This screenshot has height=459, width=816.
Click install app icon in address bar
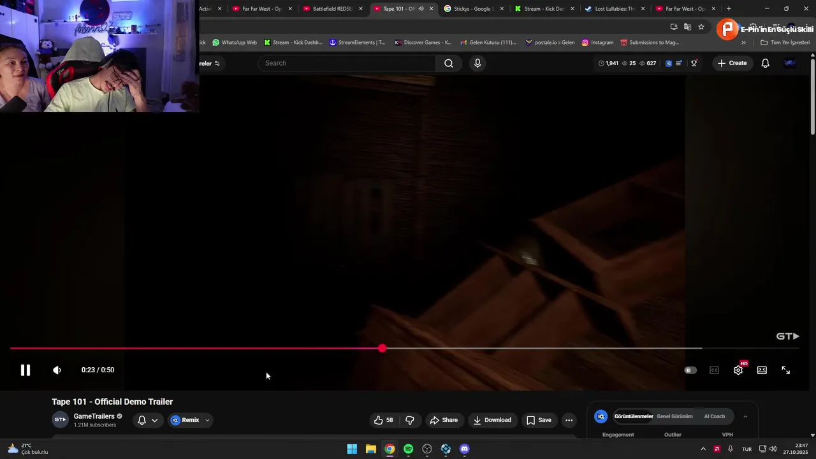[674, 27]
